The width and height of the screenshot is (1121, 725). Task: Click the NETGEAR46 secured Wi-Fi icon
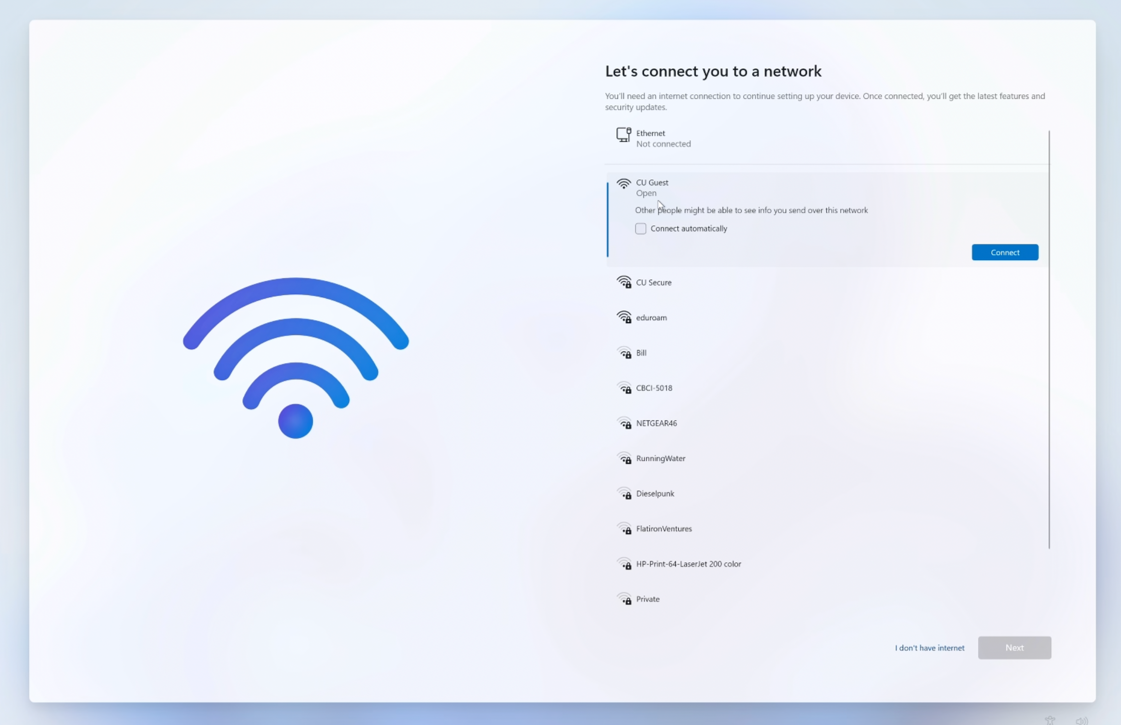(624, 423)
